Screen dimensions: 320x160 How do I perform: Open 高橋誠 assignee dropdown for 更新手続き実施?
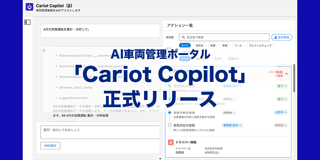(229, 112)
